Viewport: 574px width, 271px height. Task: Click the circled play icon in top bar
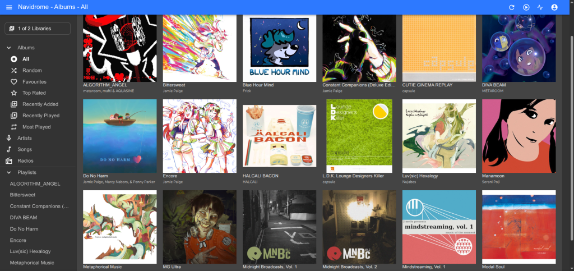pos(526,7)
